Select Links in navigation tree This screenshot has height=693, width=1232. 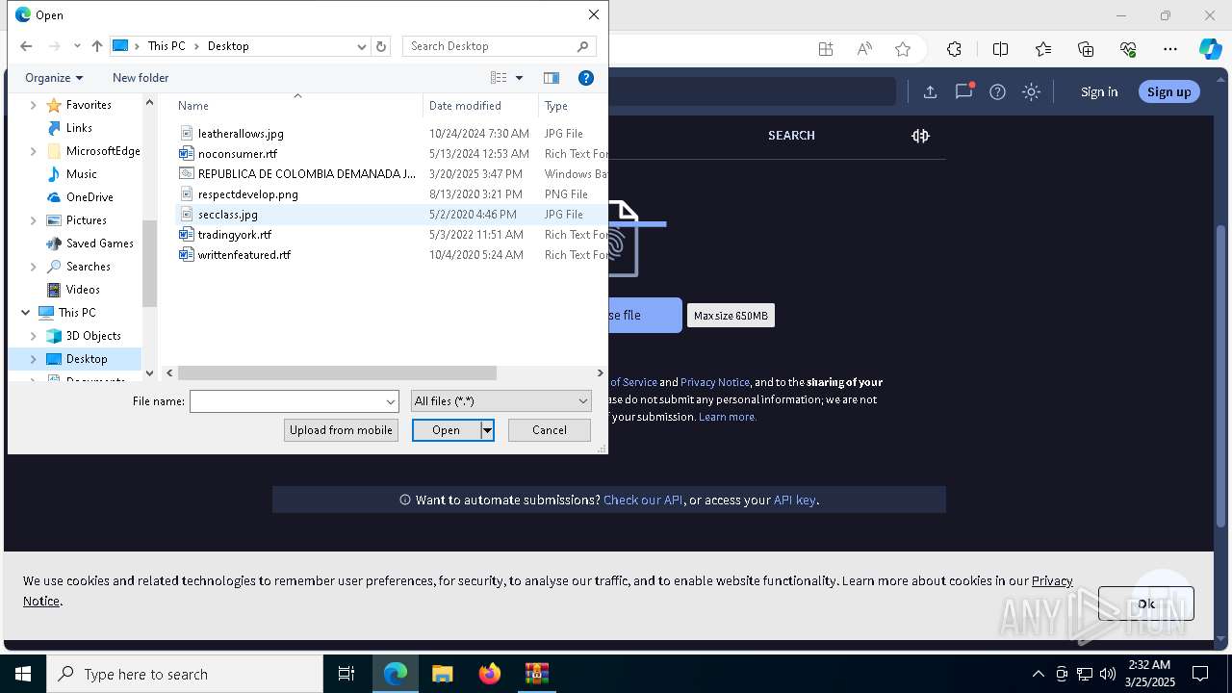[79, 128]
